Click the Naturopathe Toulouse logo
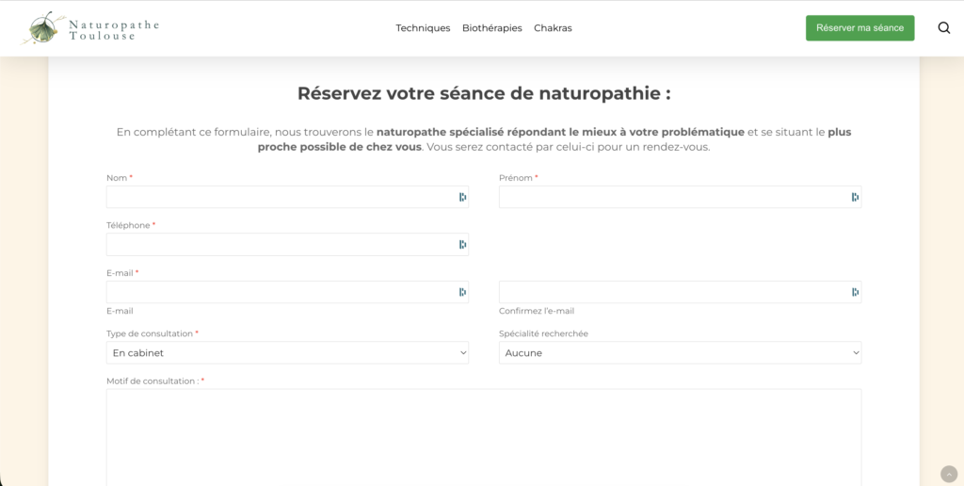 (89, 28)
